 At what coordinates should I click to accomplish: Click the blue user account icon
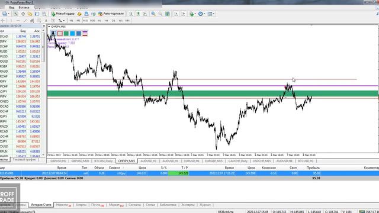tap(86, 14)
